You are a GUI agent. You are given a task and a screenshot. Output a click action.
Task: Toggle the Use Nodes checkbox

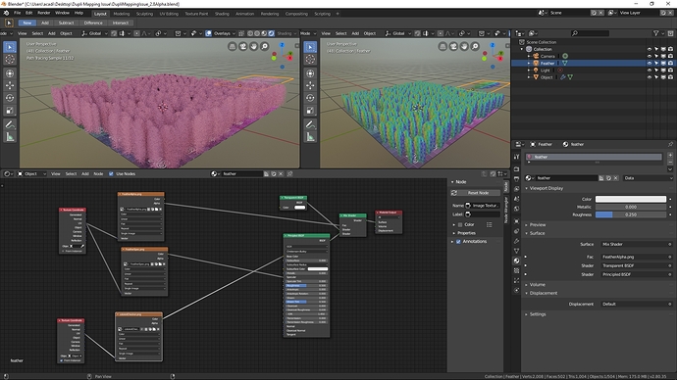pos(111,173)
